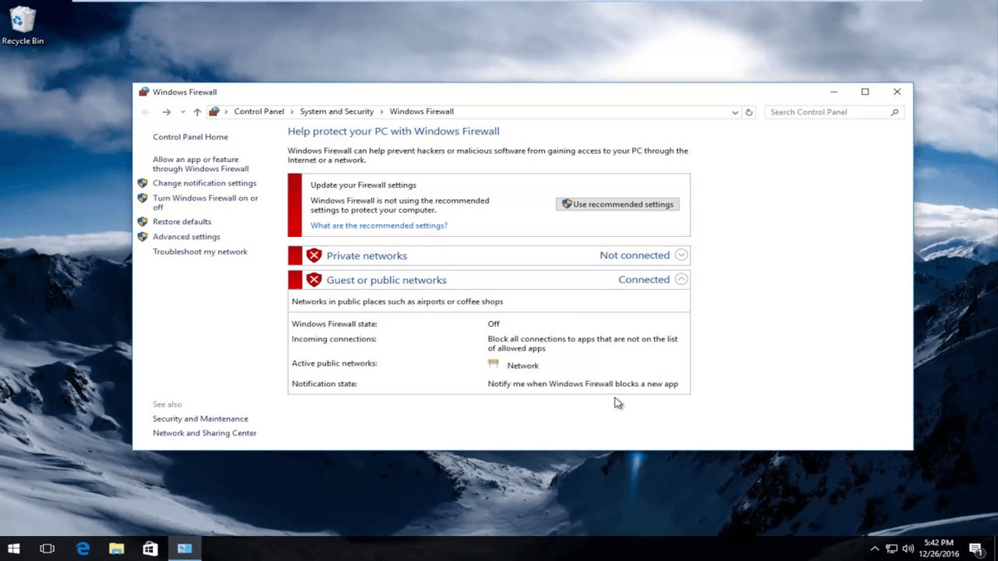Open 'What are the recommended settings?' link

tap(378, 226)
